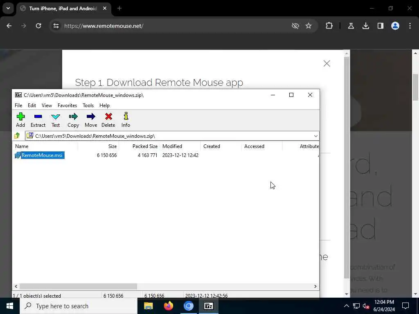Open the taskbar clock and date
This screenshot has width=419, height=314.
pyautogui.click(x=384, y=306)
